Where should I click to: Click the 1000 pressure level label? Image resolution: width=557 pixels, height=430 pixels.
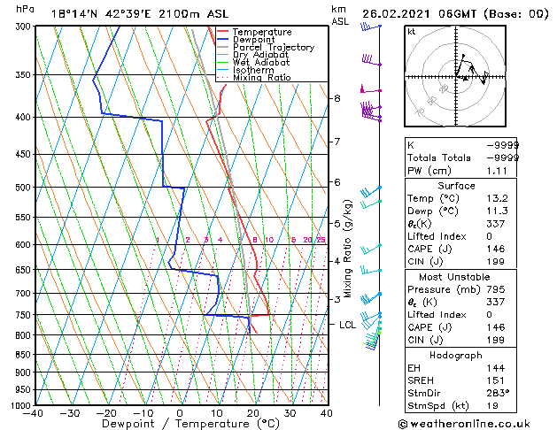point(23,405)
